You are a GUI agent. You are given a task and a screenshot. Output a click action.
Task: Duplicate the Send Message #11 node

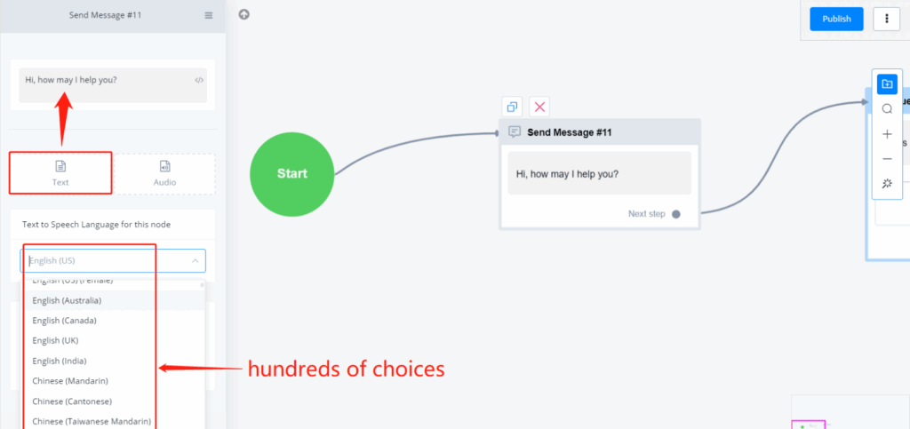coord(511,107)
